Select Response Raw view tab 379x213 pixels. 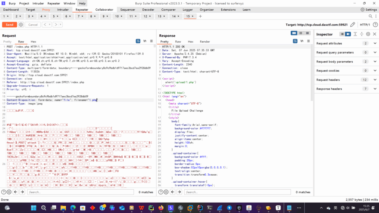(x=178, y=41)
